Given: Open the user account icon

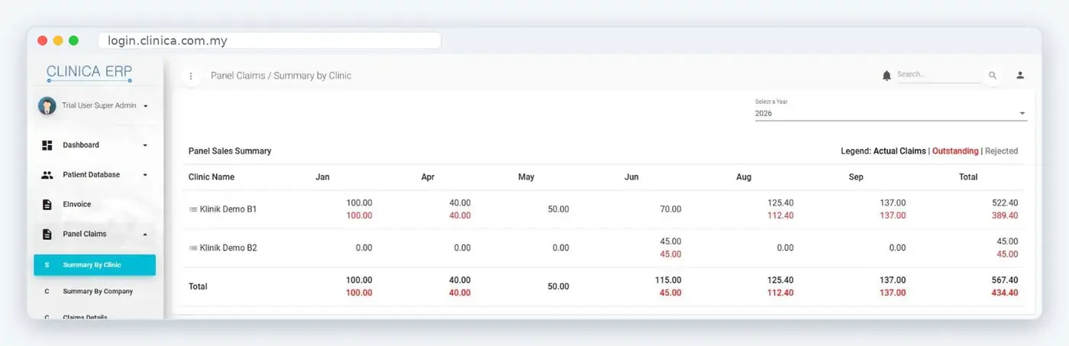Looking at the screenshot, I should [1020, 75].
